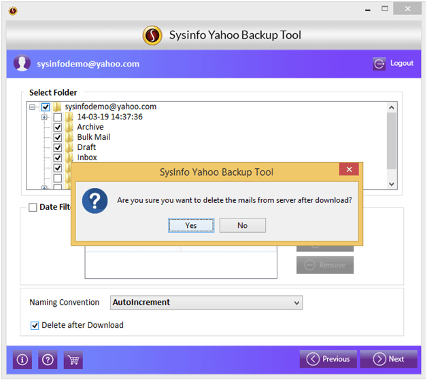Click the Select Folder heading
Image resolution: width=427 pixels, height=380 pixels.
tap(53, 93)
